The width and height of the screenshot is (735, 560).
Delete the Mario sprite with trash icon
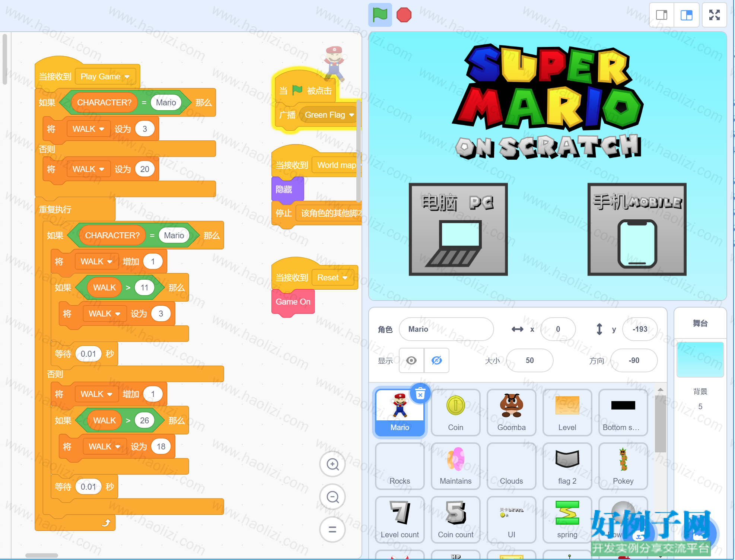(x=420, y=394)
